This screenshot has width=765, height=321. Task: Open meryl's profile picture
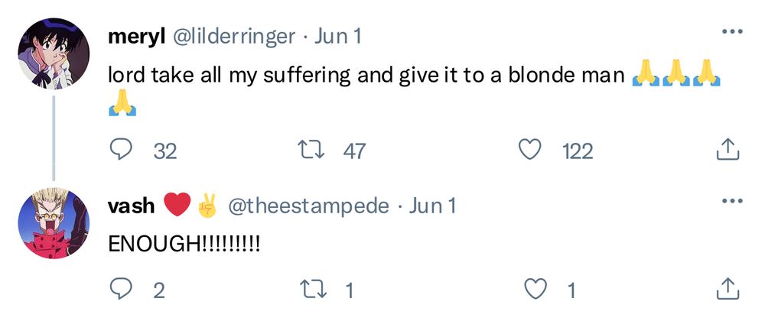(54, 53)
